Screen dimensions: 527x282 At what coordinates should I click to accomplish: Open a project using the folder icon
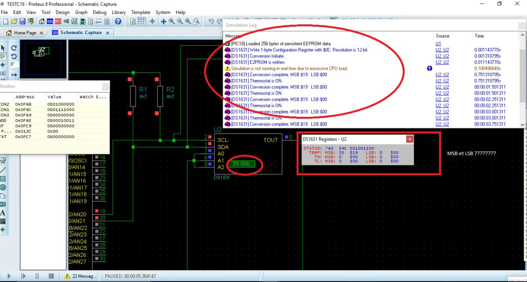pyautogui.click(x=14, y=21)
